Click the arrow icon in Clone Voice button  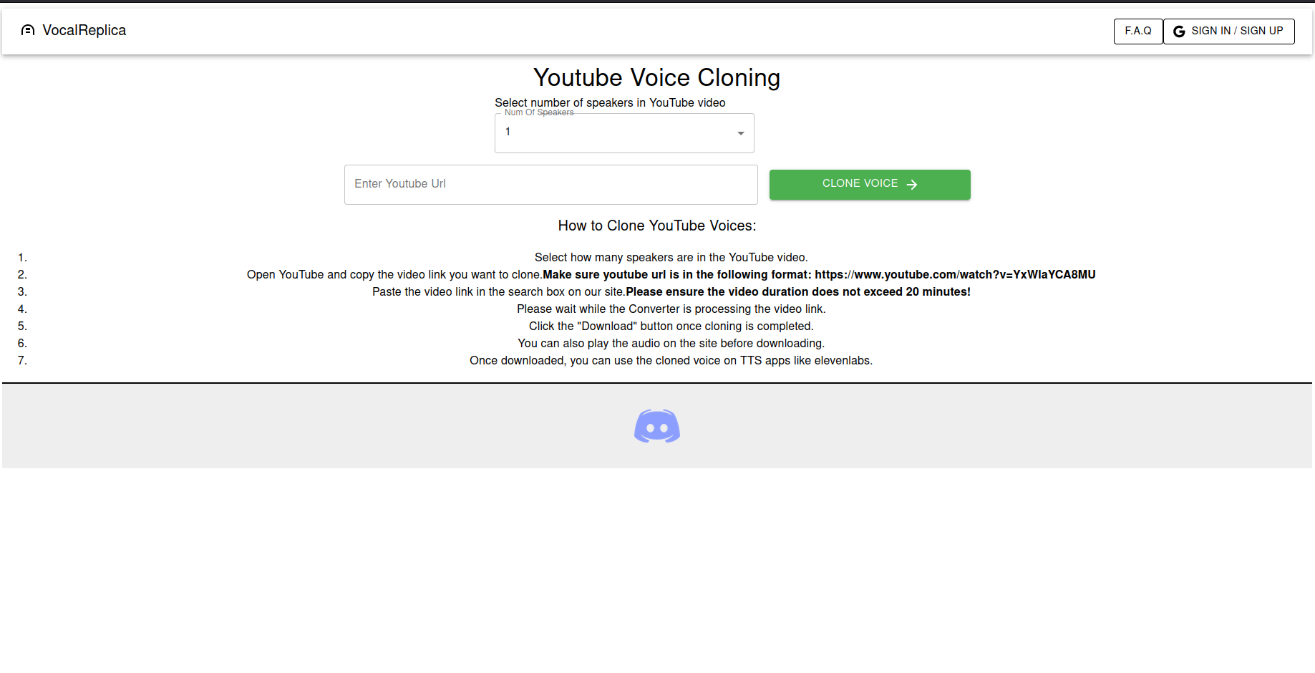[912, 185]
